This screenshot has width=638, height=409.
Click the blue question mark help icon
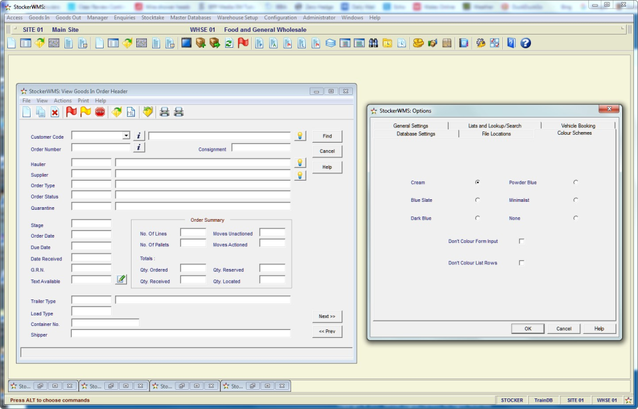pyautogui.click(x=525, y=43)
